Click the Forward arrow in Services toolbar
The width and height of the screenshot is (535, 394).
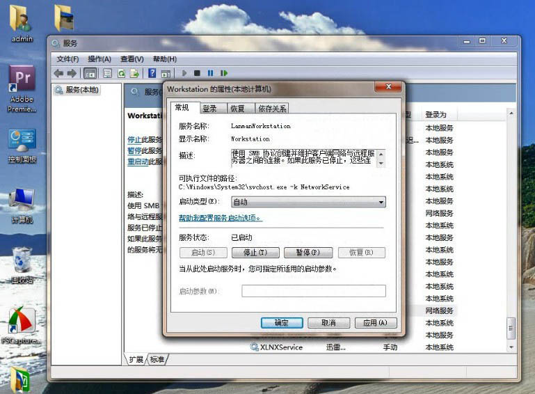pos(72,73)
